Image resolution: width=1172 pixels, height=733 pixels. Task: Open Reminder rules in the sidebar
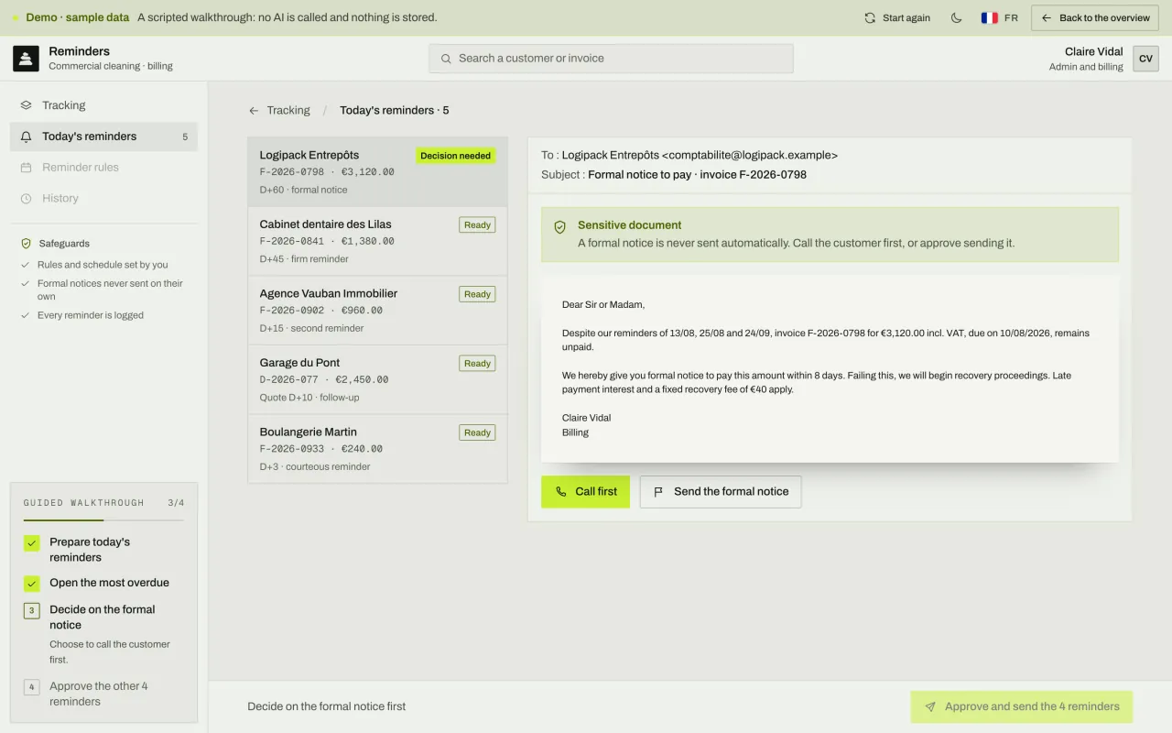103,168
